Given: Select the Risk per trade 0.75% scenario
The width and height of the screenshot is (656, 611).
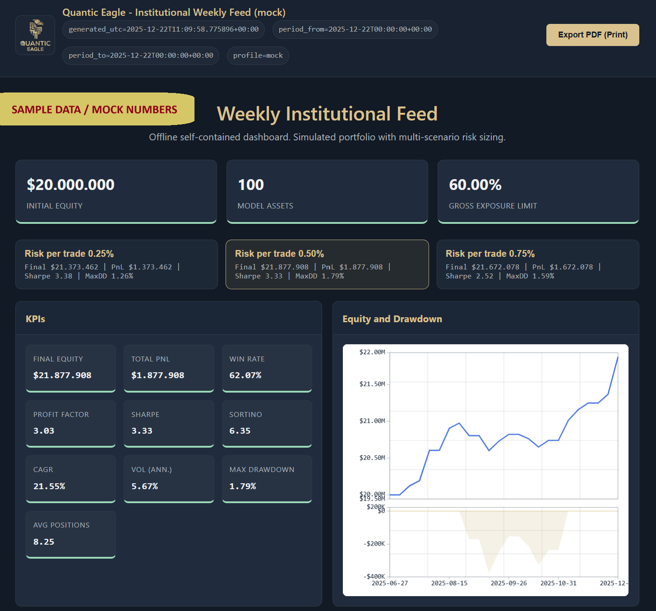Looking at the screenshot, I should coord(538,264).
